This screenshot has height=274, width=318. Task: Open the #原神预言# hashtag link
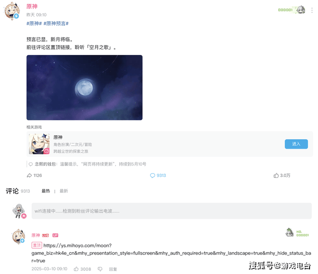56,23
